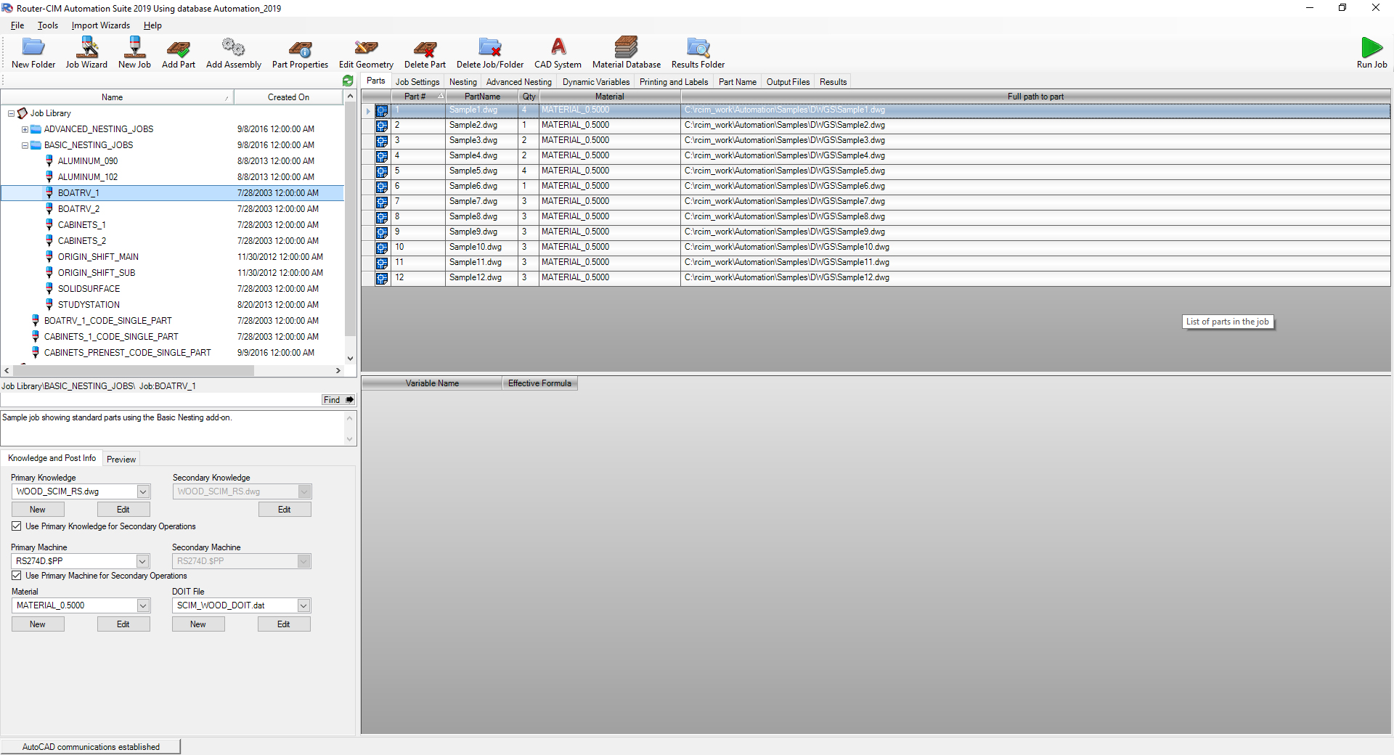Viewport: 1394px width, 755px height.
Task: Open the Material dropdown
Action: (143, 605)
